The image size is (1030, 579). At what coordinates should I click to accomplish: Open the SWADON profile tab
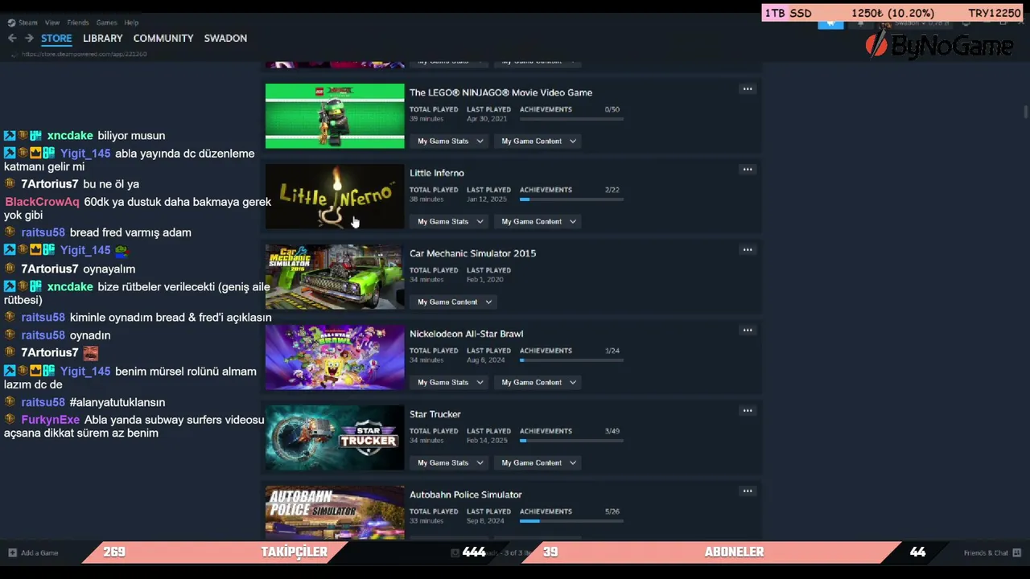click(x=225, y=38)
